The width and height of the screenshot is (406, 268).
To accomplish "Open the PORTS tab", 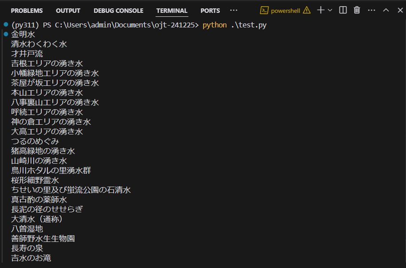I will 210,11.
